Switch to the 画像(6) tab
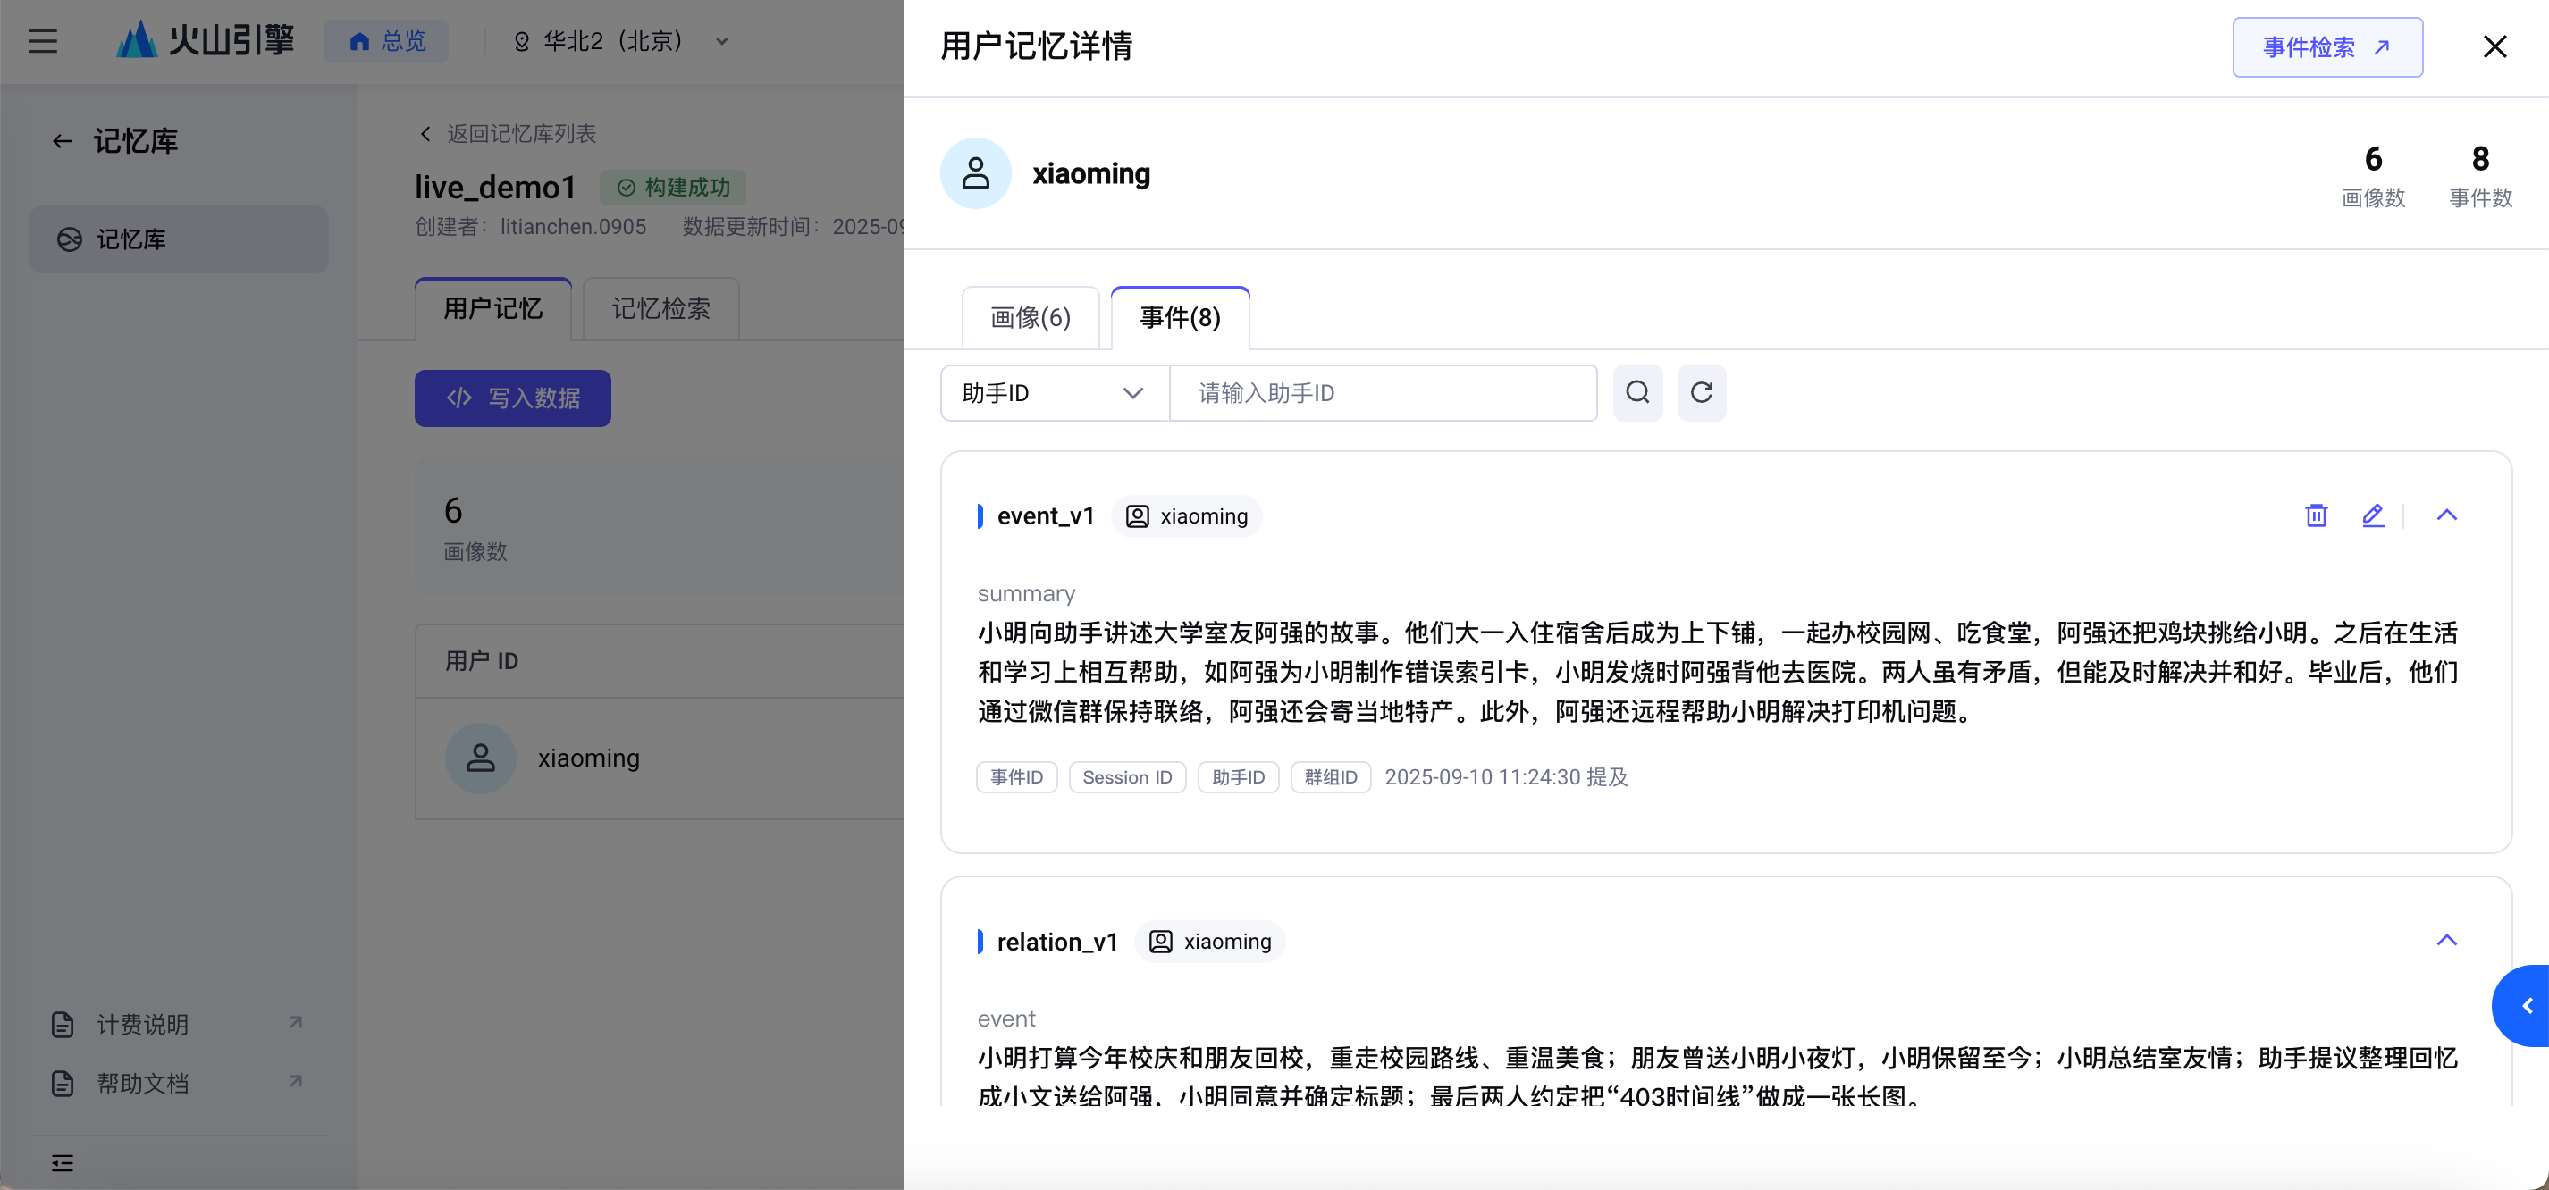The image size is (2549, 1190). click(x=1031, y=317)
